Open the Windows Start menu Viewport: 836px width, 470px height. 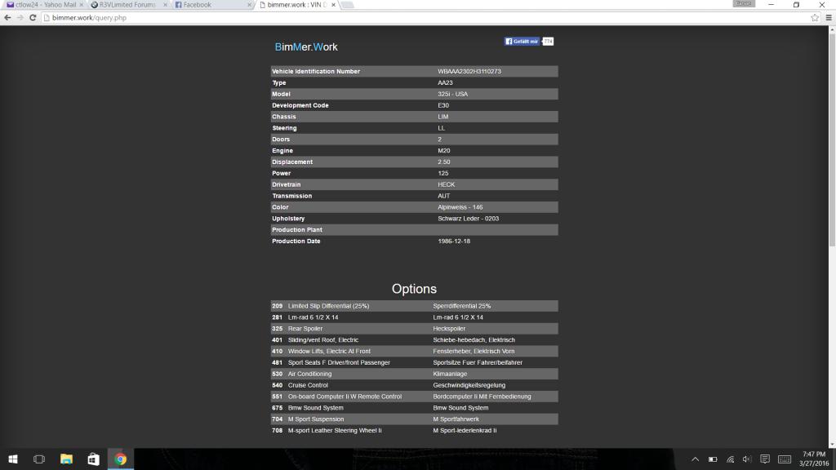point(13,459)
